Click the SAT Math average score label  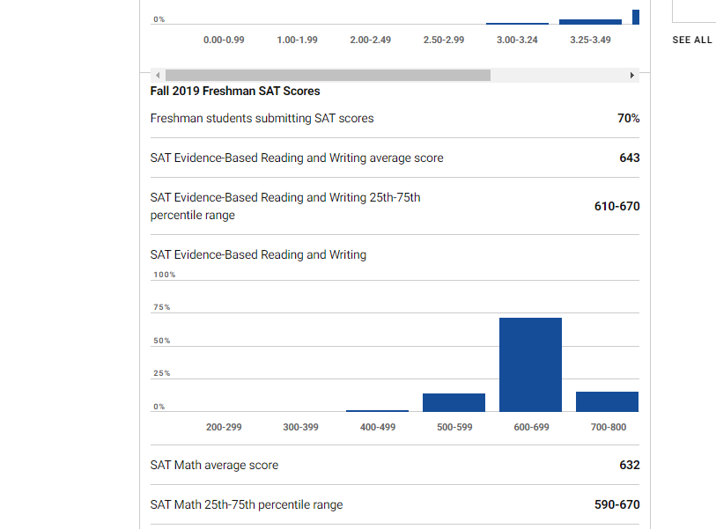214,466
